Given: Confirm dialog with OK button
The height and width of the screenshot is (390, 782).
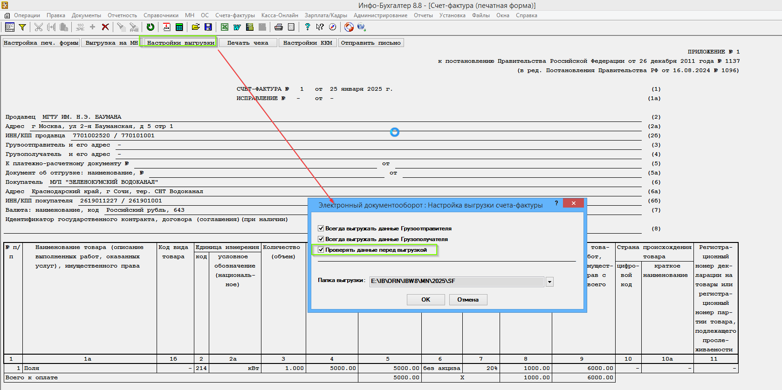Looking at the screenshot, I should (426, 300).
